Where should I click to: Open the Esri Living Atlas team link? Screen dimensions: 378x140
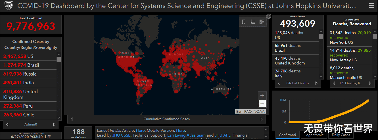coord(186,135)
